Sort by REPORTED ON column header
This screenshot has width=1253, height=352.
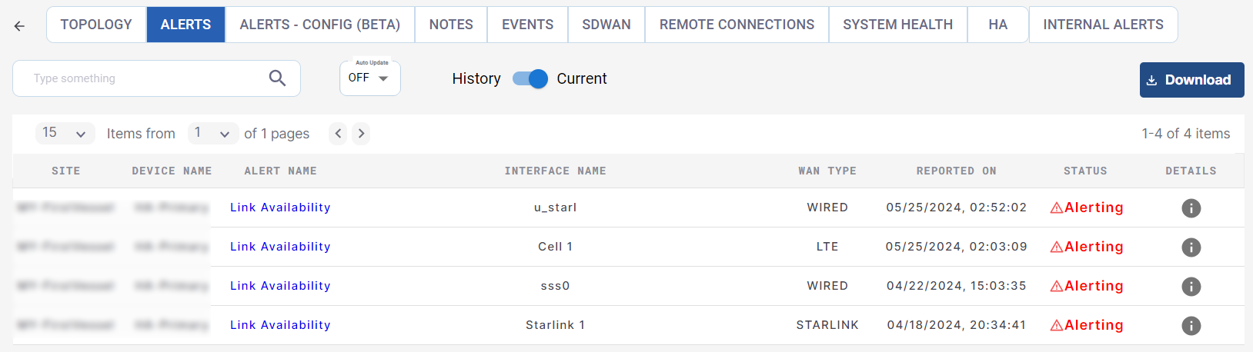pos(956,171)
